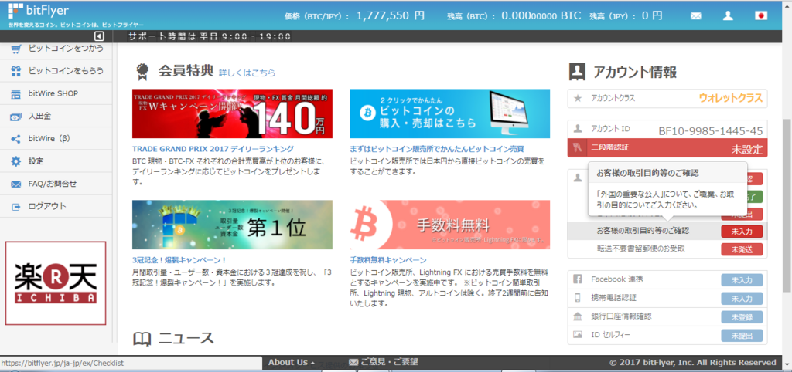Open 3冠記念！爆裂キャンペーン！ link
The width and height of the screenshot is (792, 372).
[x=179, y=260]
